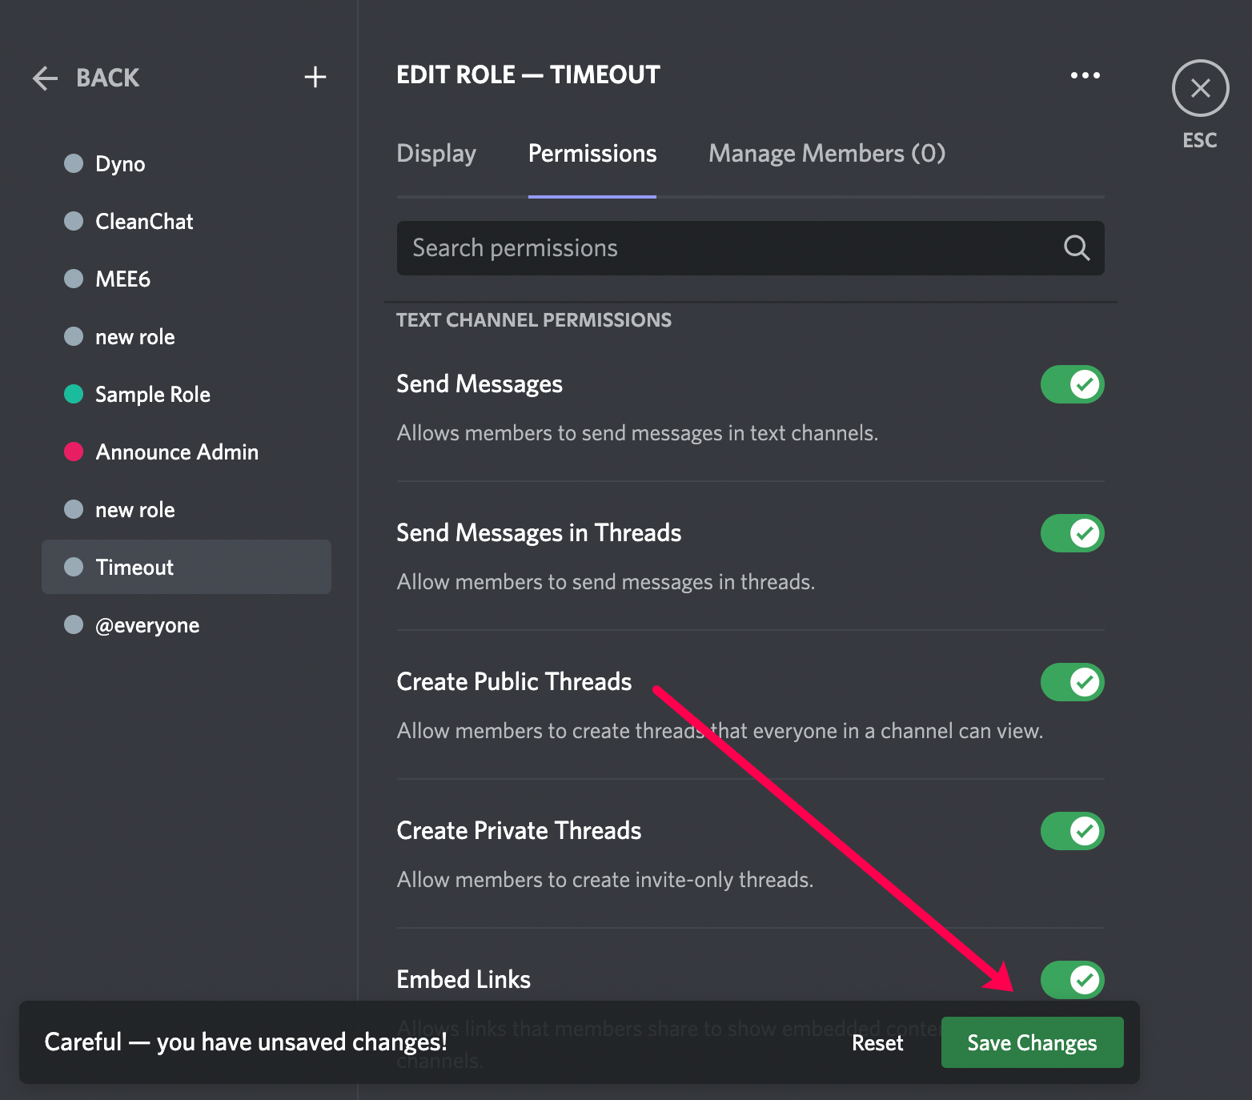Viewport: 1252px width, 1100px height.
Task: Select the @everyone role
Action: click(x=147, y=625)
